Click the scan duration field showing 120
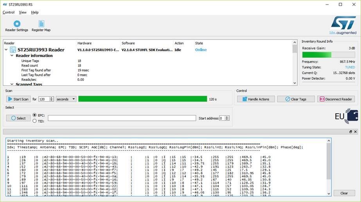This screenshot has width=361, height=202. tap(44, 99)
